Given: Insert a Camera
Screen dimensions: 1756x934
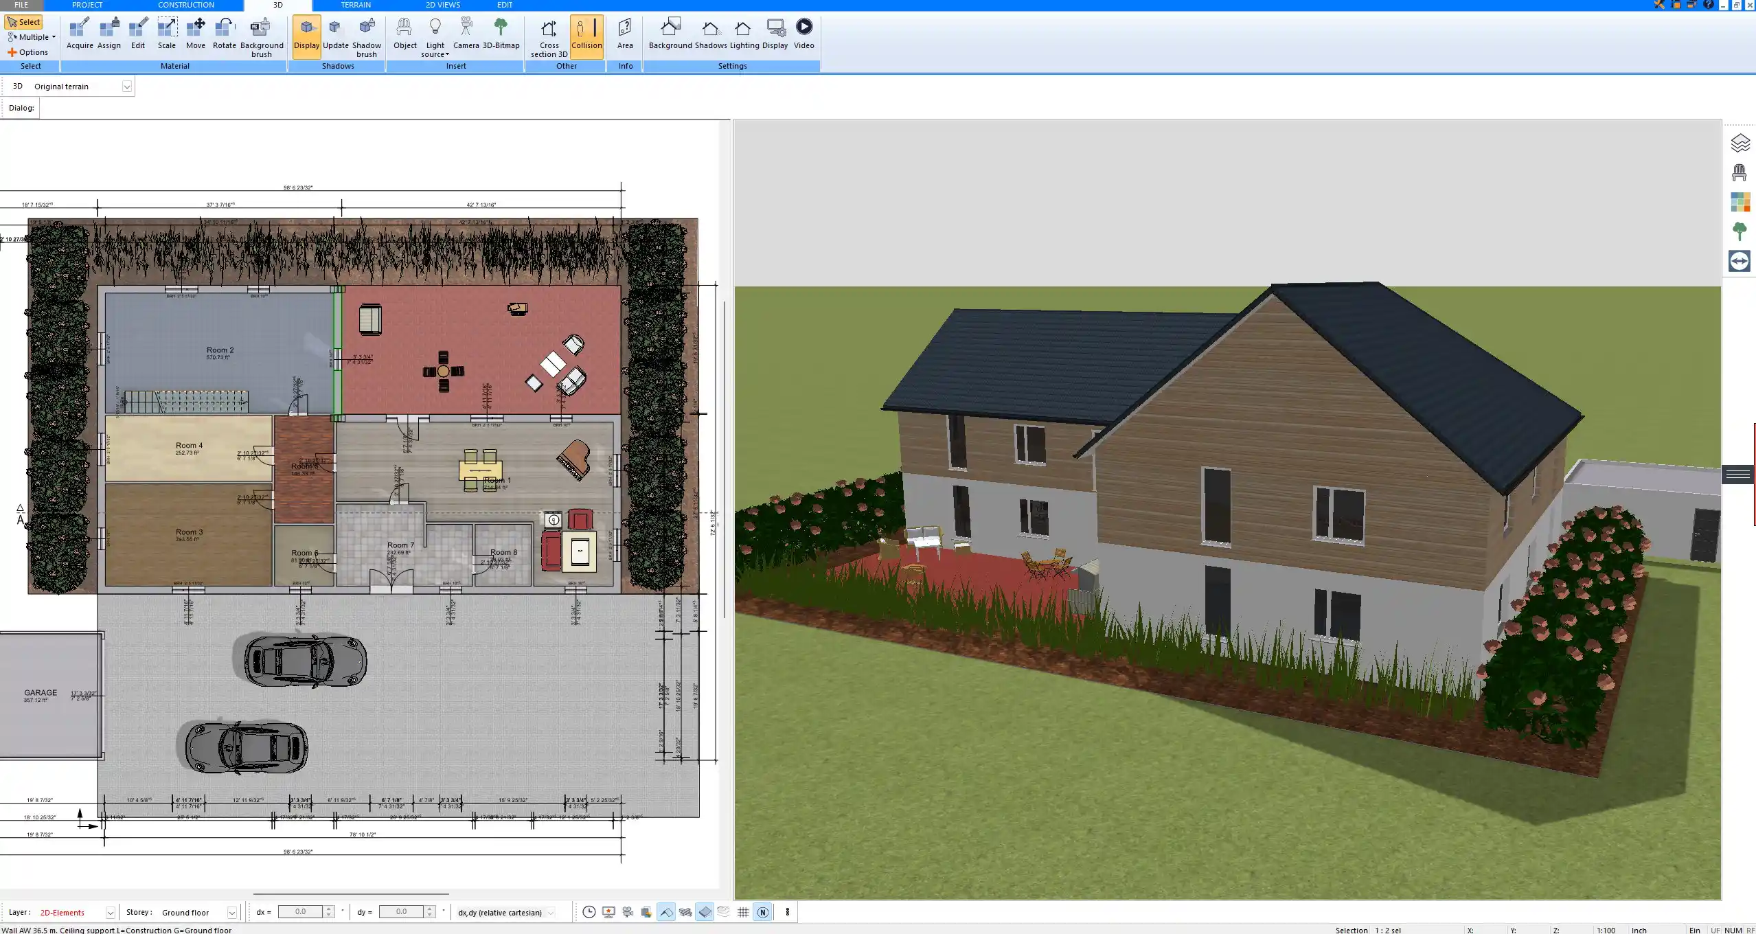Looking at the screenshot, I should [x=466, y=34].
